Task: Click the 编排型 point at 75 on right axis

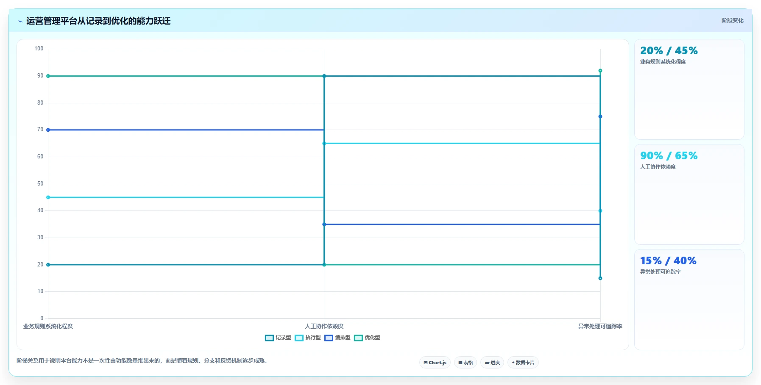Action: click(x=600, y=116)
